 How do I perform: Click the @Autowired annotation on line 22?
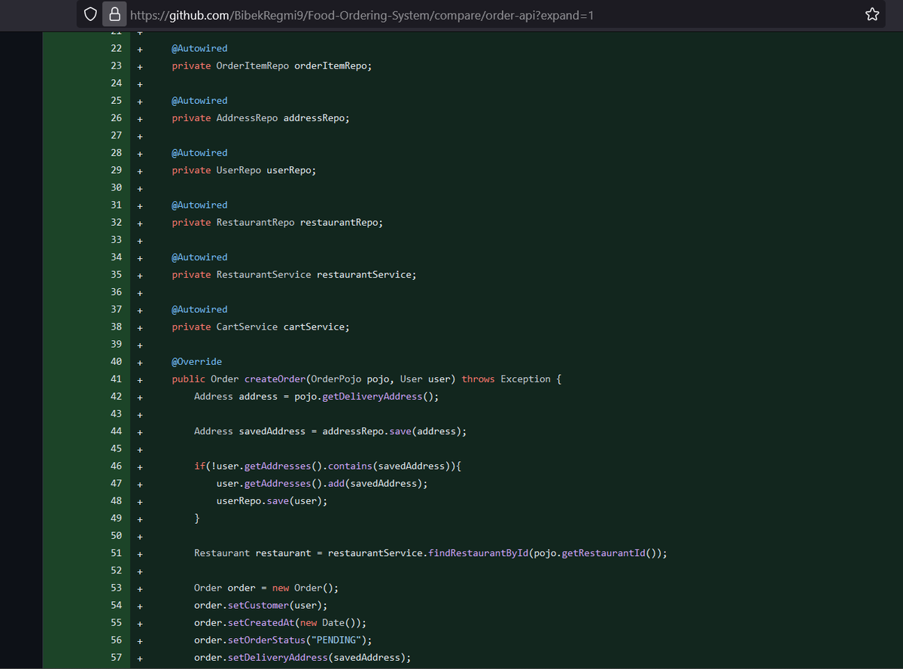[199, 48]
